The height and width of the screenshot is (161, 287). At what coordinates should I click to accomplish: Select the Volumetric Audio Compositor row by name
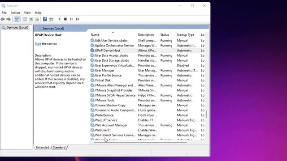pyautogui.click(x=115, y=110)
